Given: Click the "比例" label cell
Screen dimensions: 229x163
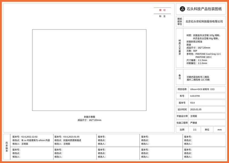Looking at the screenshot, I should point(182,130).
